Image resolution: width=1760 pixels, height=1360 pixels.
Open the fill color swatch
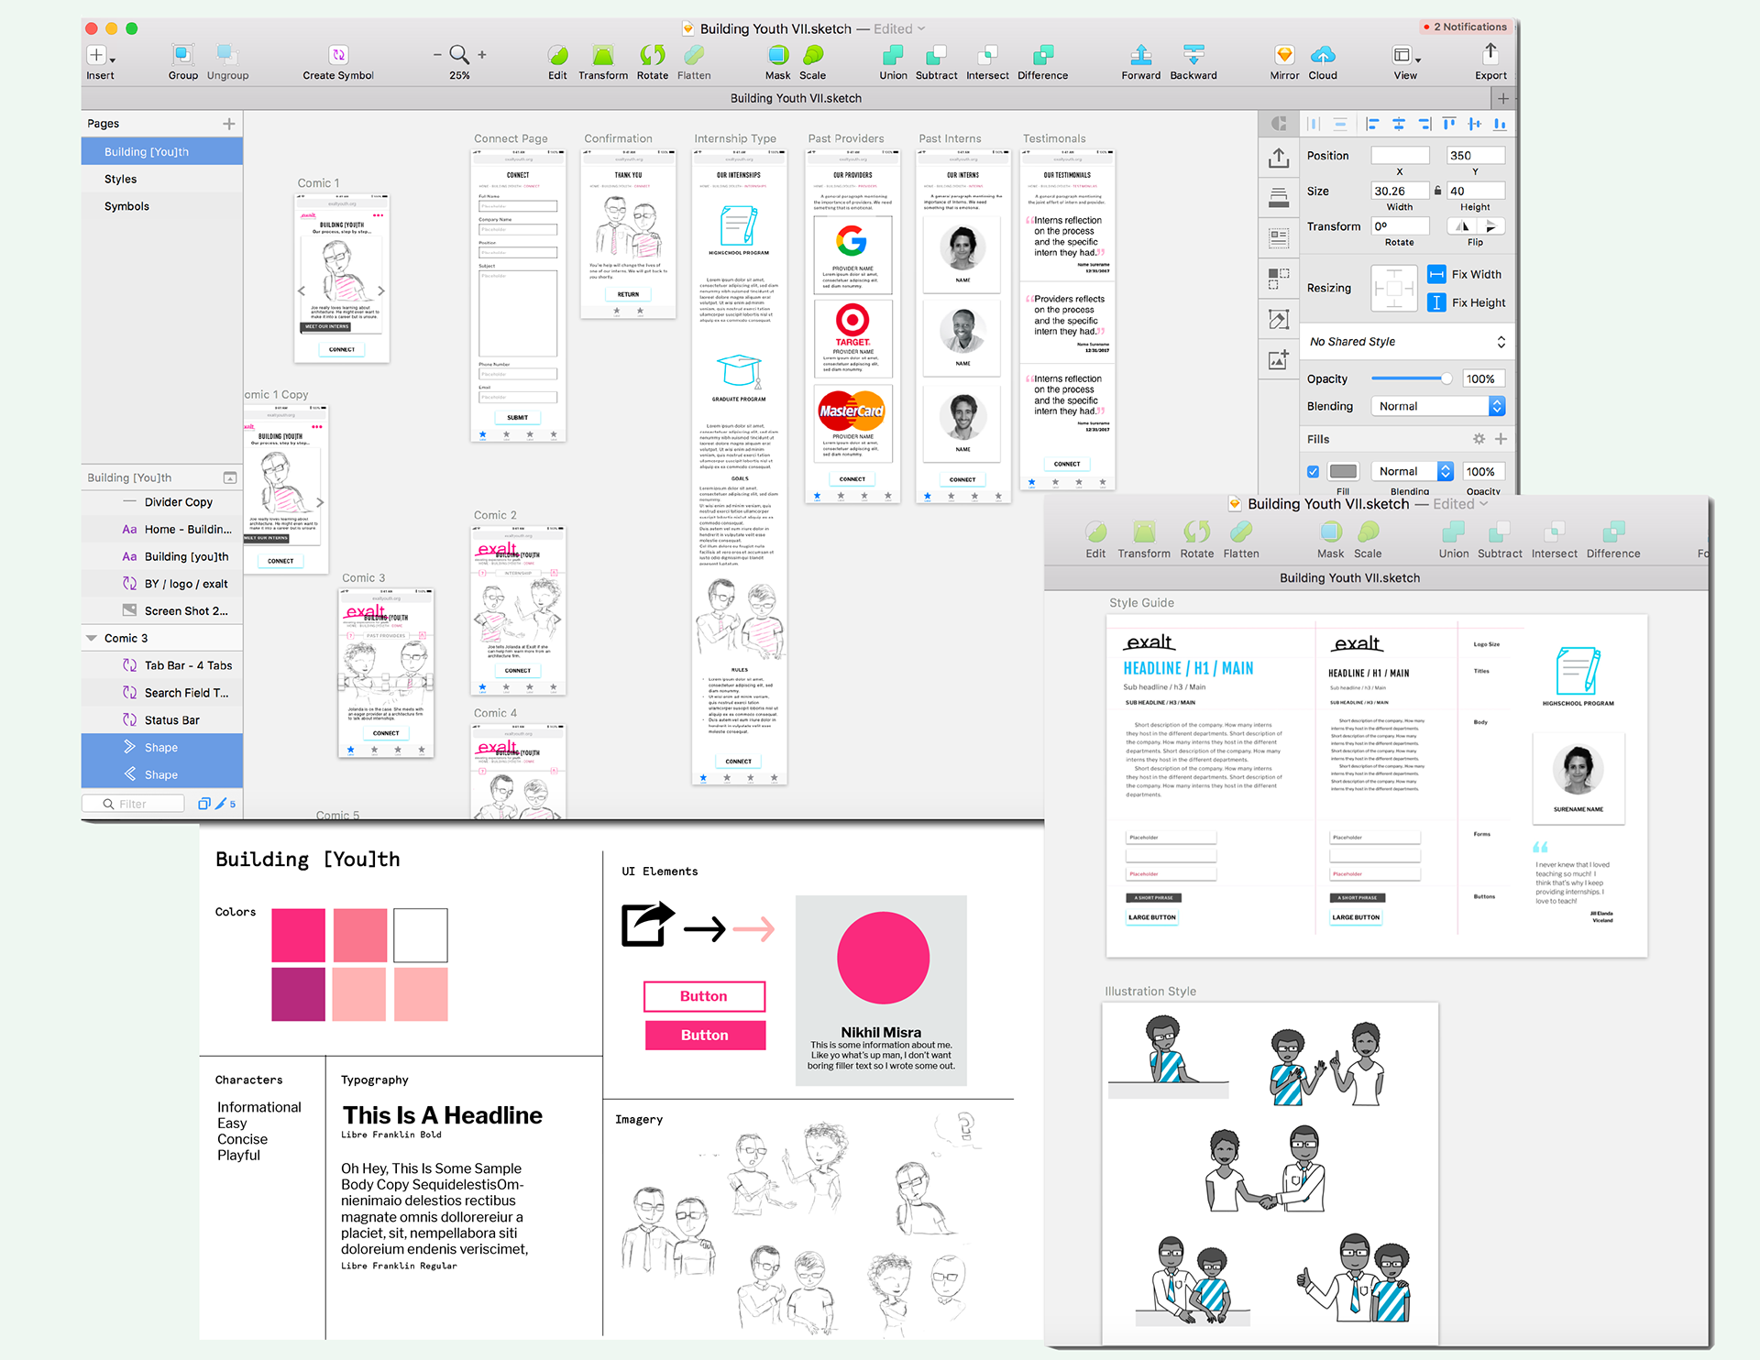pyautogui.click(x=1343, y=471)
